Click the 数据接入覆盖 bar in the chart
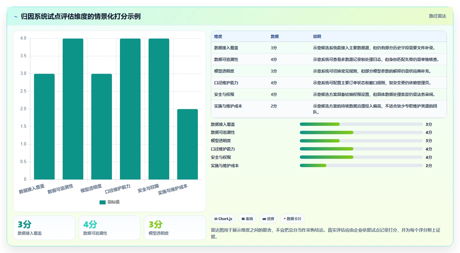 [44, 126]
